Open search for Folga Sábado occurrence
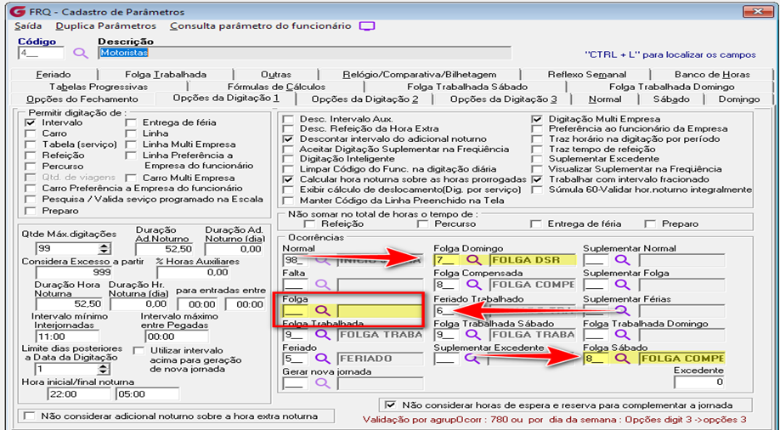Screen dimensions: 780x430 pyautogui.click(x=622, y=359)
